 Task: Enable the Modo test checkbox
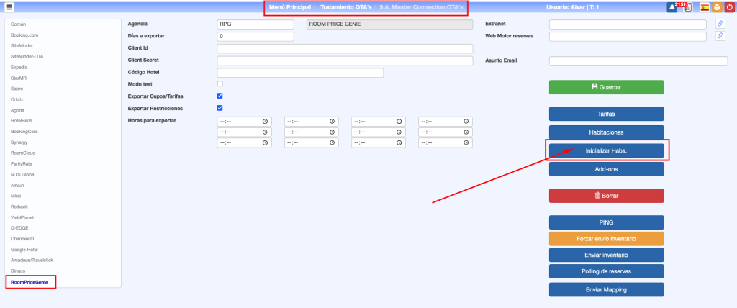click(220, 84)
